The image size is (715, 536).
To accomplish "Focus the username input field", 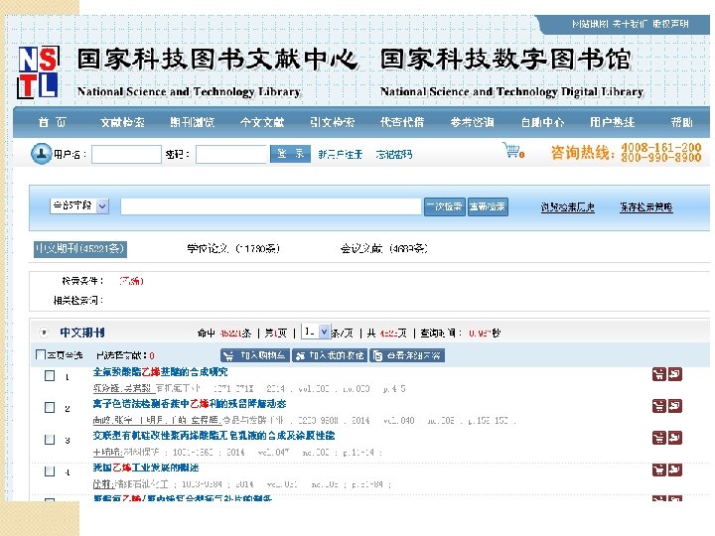I will pyautogui.click(x=126, y=154).
